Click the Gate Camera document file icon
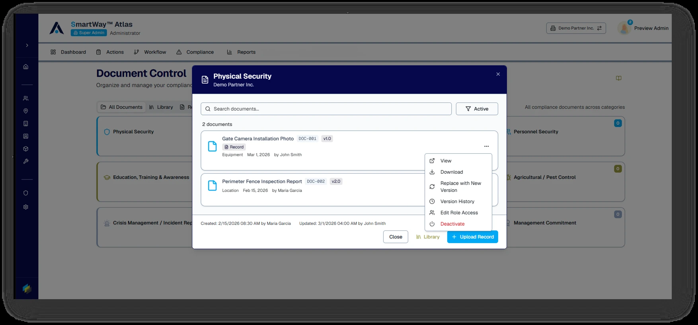The height and width of the screenshot is (325, 698). pos(213,147)
